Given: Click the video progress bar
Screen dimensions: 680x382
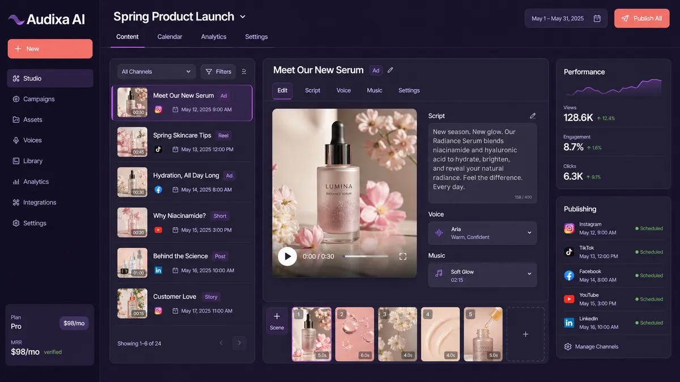Looking at the screenshot, I should click(365, 256).
